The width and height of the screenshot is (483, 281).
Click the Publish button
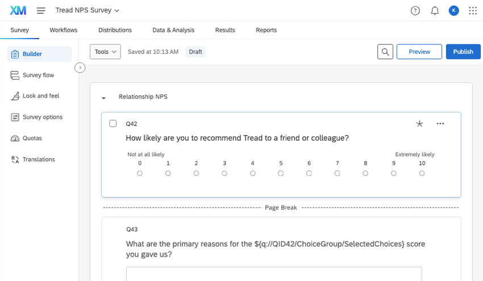[x=463, y=52]
